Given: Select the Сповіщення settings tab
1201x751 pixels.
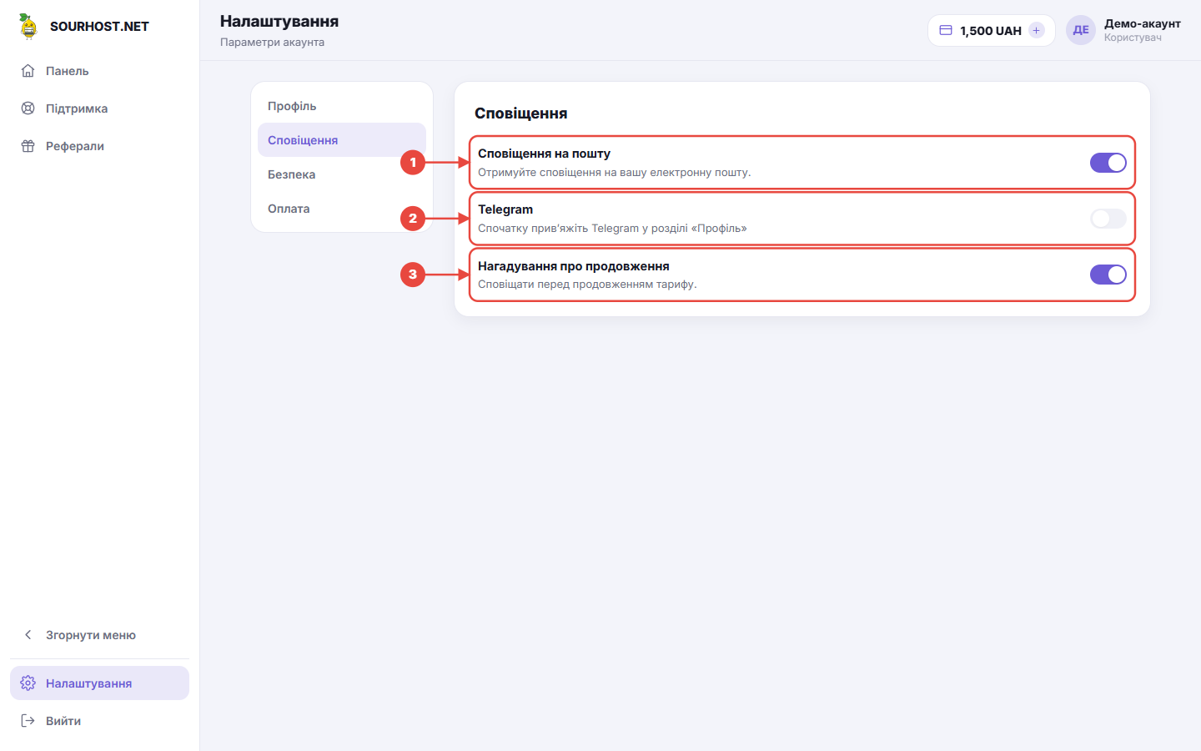Looking at the screenshot, I should 342,140.
